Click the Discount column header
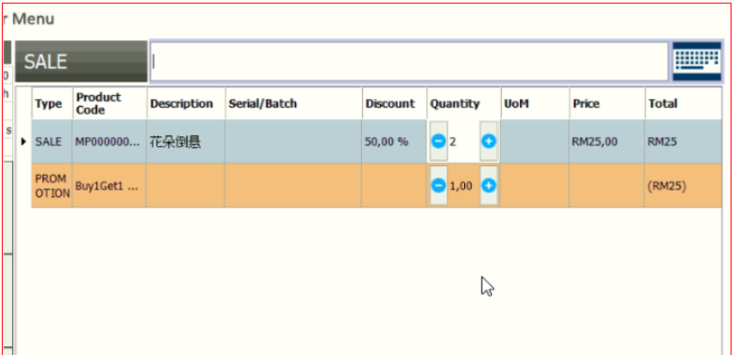 pos(394,103)
